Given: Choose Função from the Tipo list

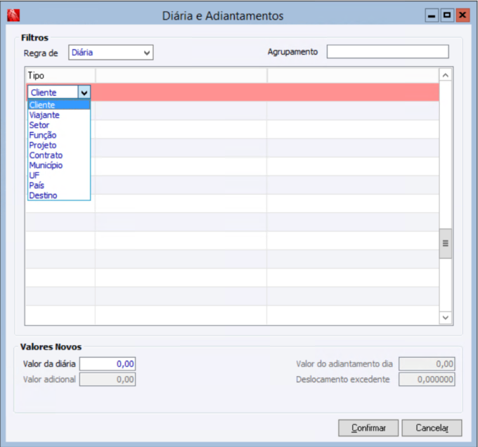Looking at the screenshot, I should (59, 135).
